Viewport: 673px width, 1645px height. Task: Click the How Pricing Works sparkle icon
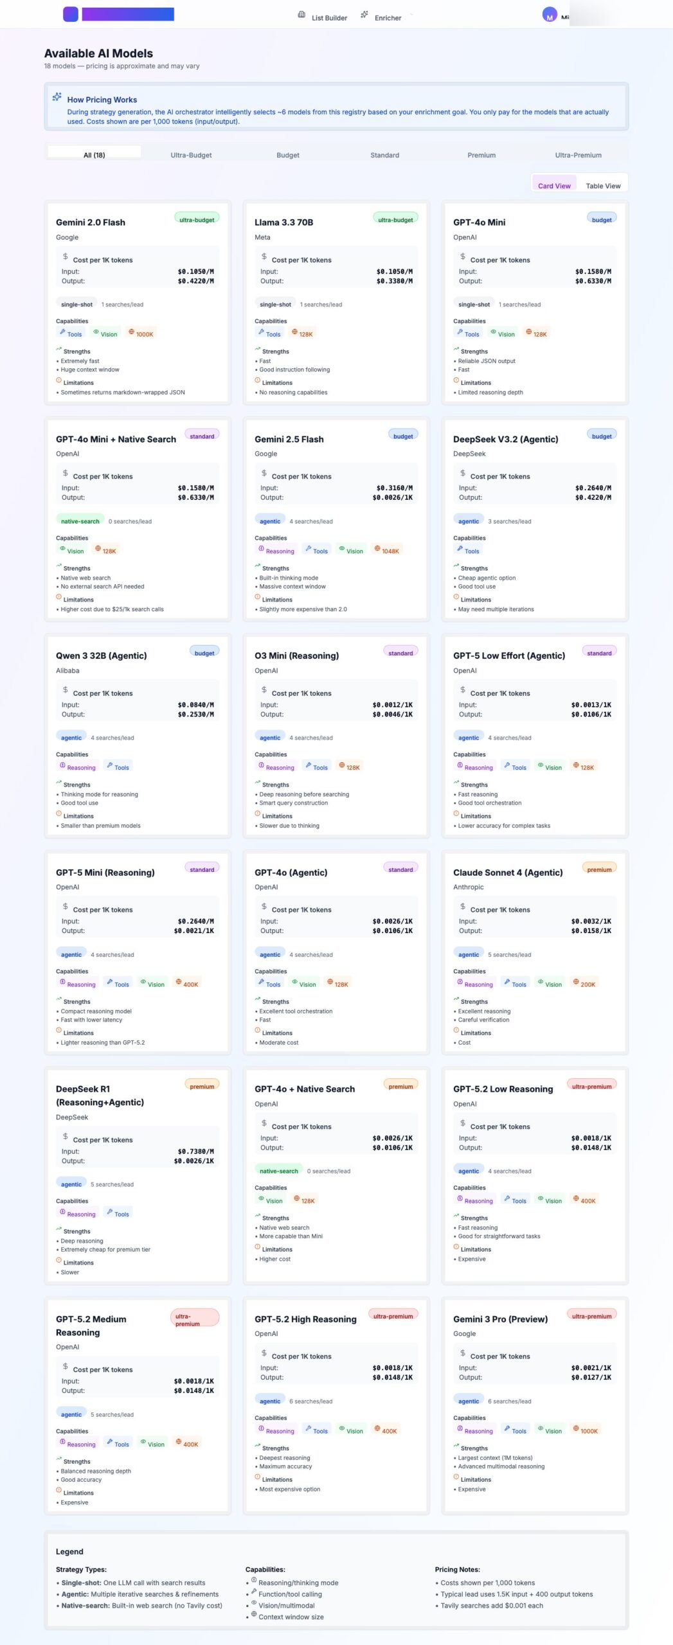click(x=57, y=98)
